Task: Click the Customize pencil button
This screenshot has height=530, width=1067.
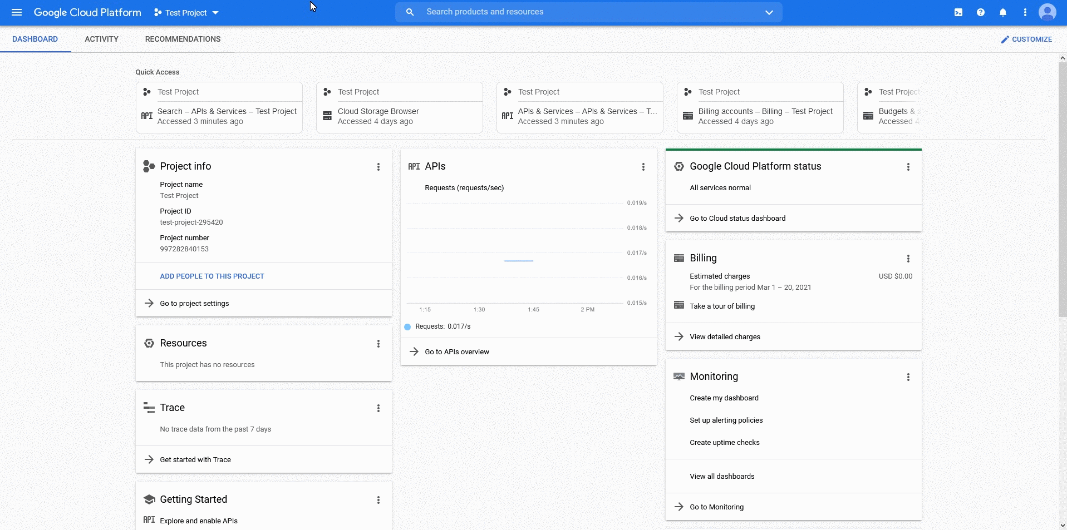Action: pos(1026,39)
